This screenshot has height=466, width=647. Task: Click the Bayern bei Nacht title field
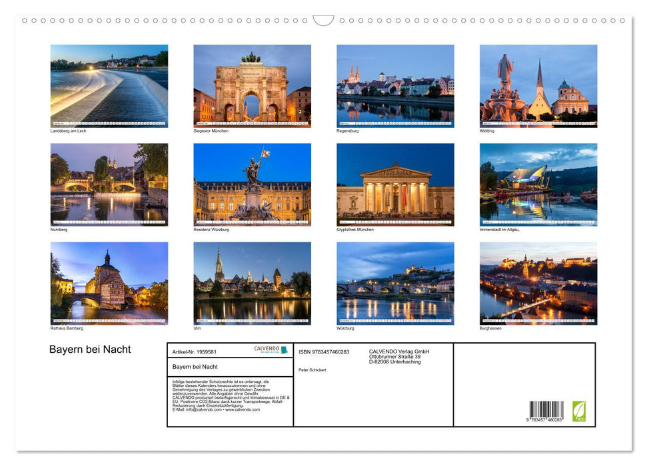[x=197, y=365]
